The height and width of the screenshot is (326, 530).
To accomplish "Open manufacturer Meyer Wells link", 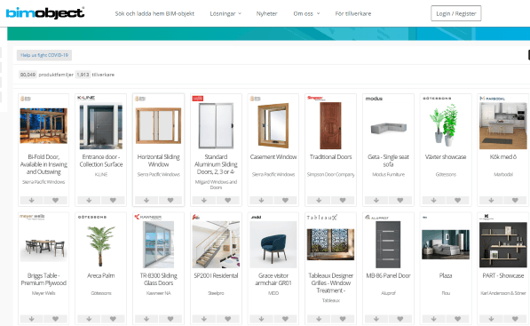I will [44, 293].
